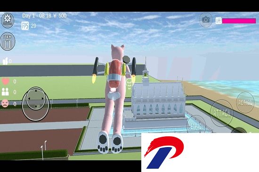The height and width of the screenshot is (172, 259).
Task: Tap the thumbs-up reputation icon
Action: coord(6,61)
